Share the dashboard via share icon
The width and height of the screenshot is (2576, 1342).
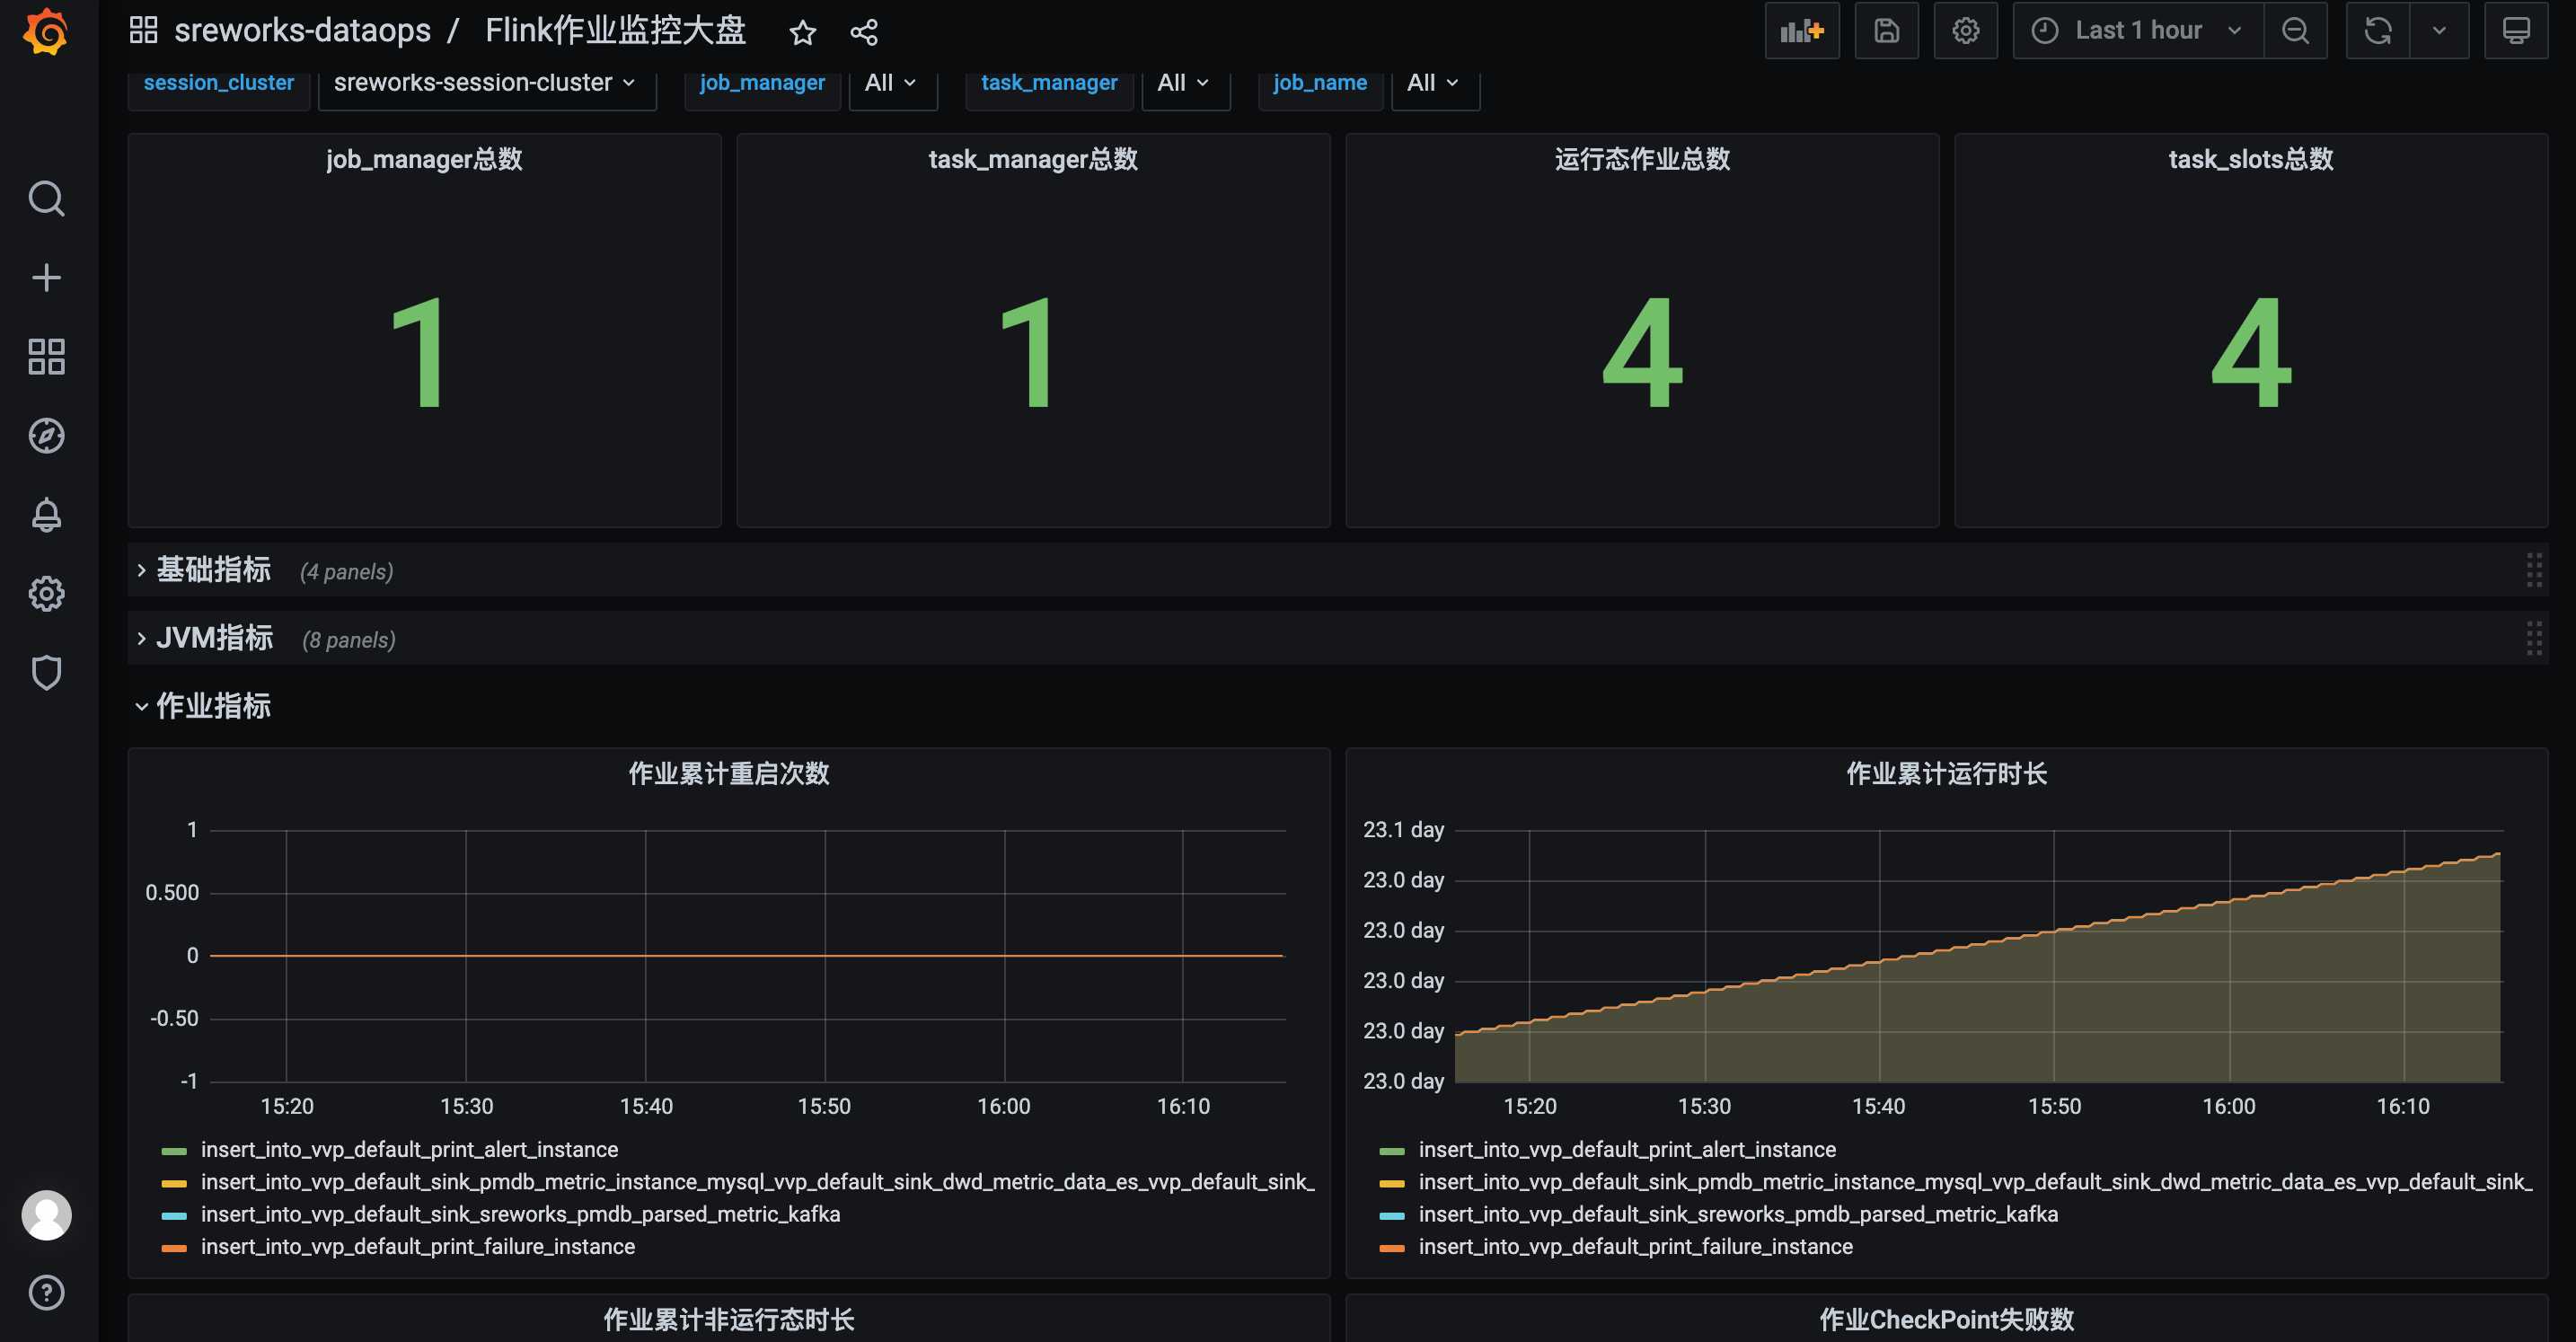863,33
